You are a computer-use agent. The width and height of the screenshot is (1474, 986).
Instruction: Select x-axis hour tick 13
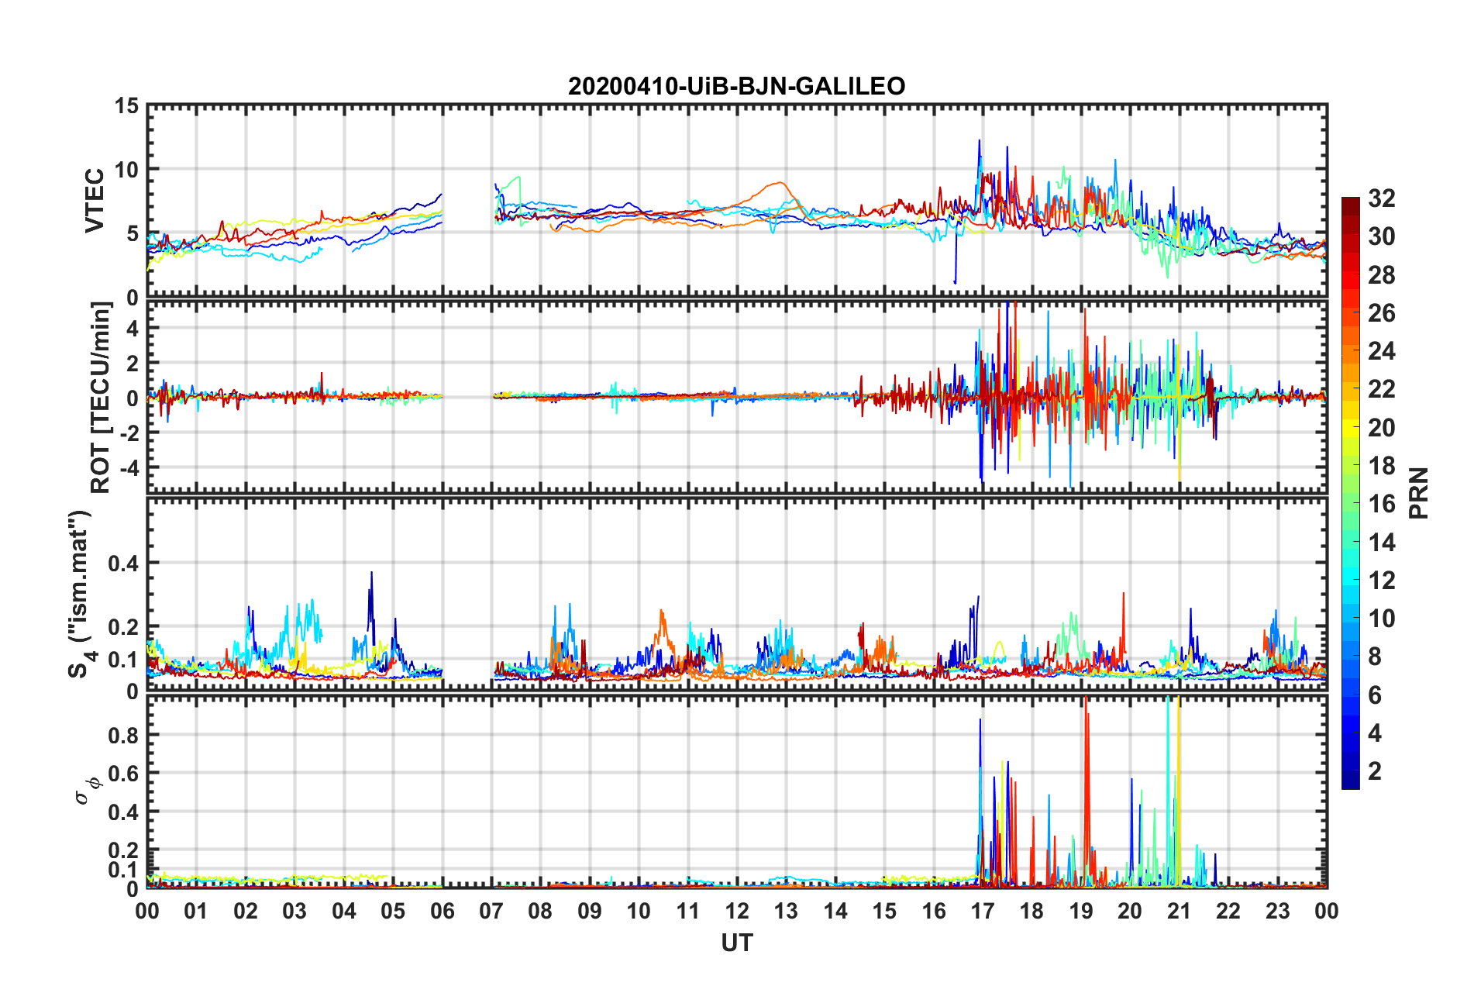[786, 911]
